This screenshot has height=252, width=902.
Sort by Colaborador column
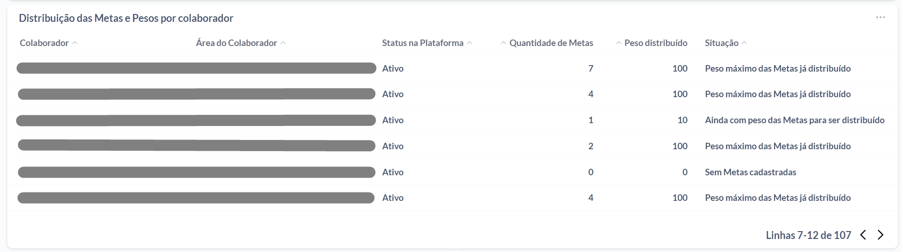coord(44,43)
